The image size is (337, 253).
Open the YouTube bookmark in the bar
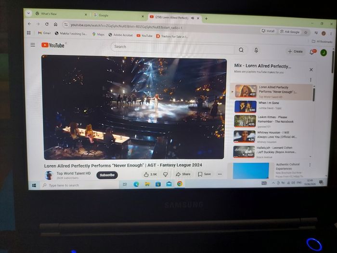[144, 36]
